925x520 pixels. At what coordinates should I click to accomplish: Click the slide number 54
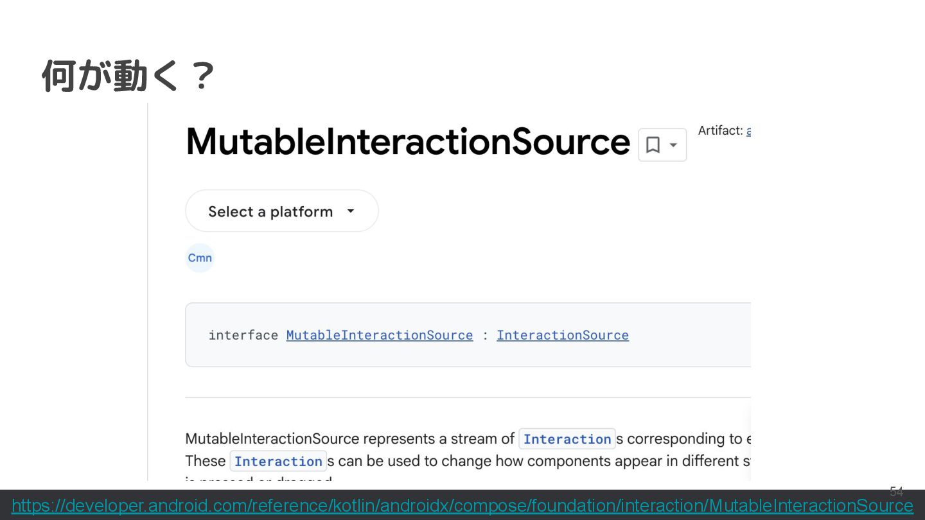point(896,492)
